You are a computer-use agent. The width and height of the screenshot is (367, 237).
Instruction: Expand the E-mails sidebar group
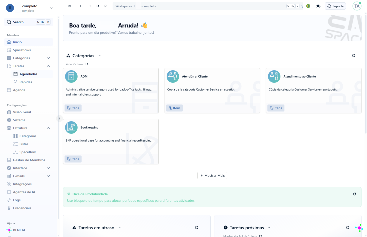click(x=48, y=176)
